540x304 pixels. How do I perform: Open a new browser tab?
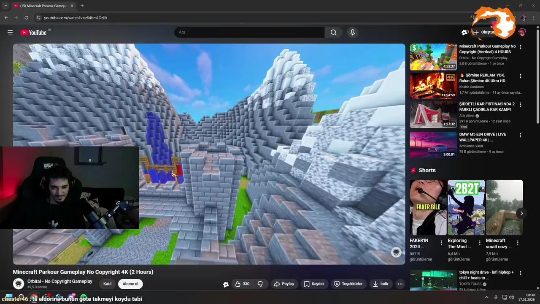[82, 5]
